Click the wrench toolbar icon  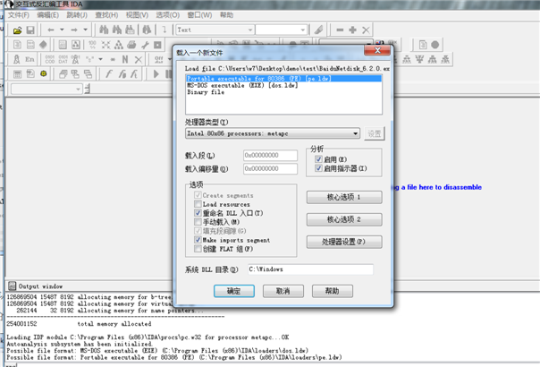pyautogui.click(x=145, y=45)
